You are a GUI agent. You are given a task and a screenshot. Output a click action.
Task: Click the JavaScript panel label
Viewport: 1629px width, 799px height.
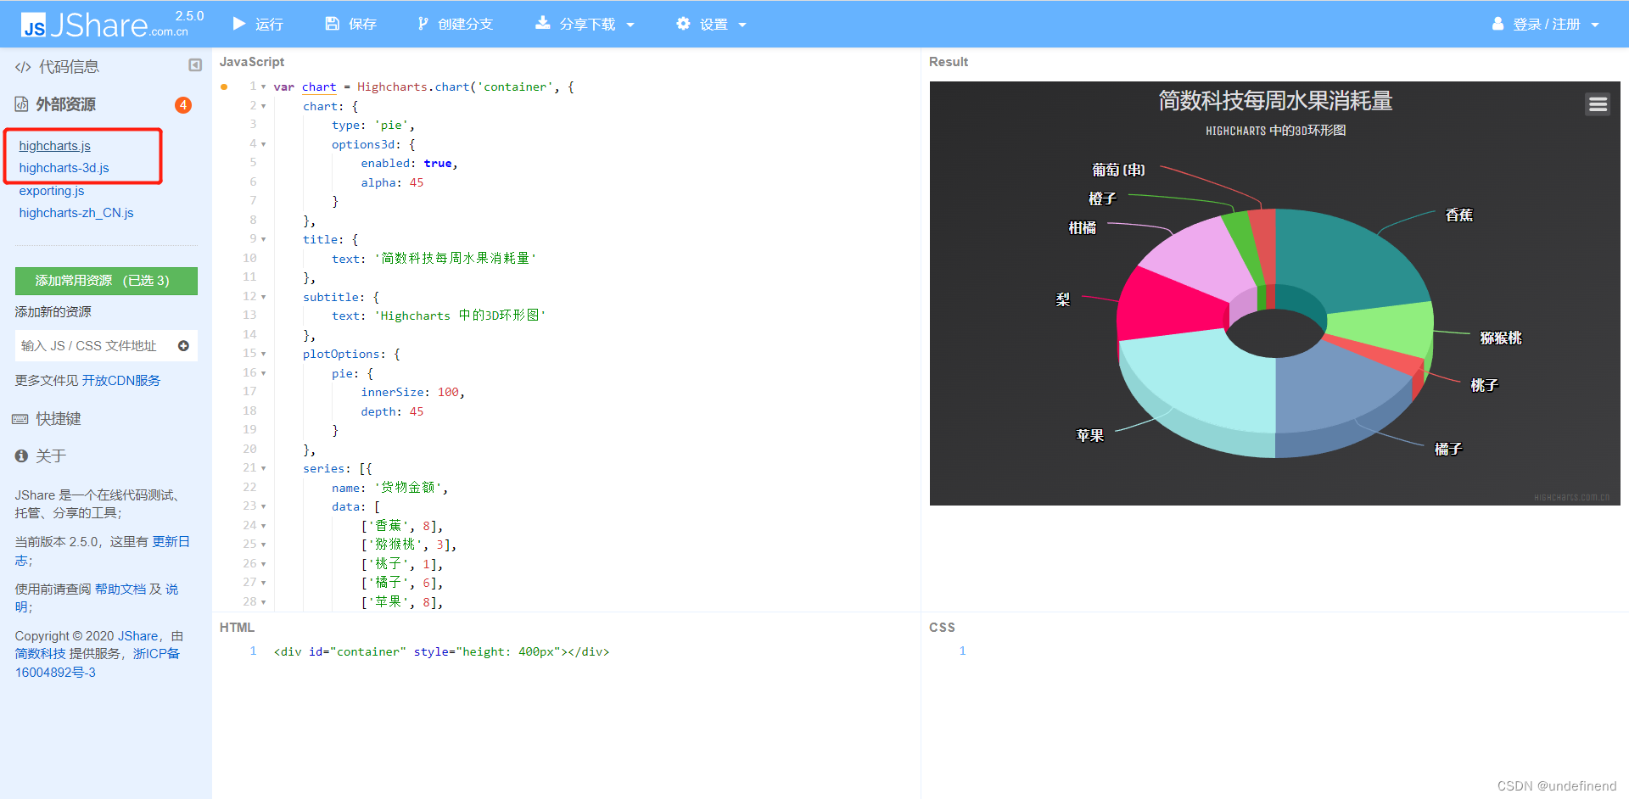[252, 62]
